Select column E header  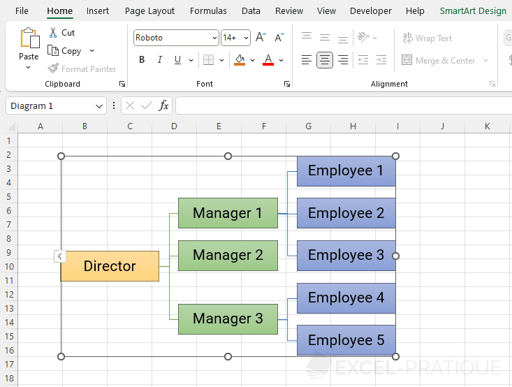[x=219, y=126]
